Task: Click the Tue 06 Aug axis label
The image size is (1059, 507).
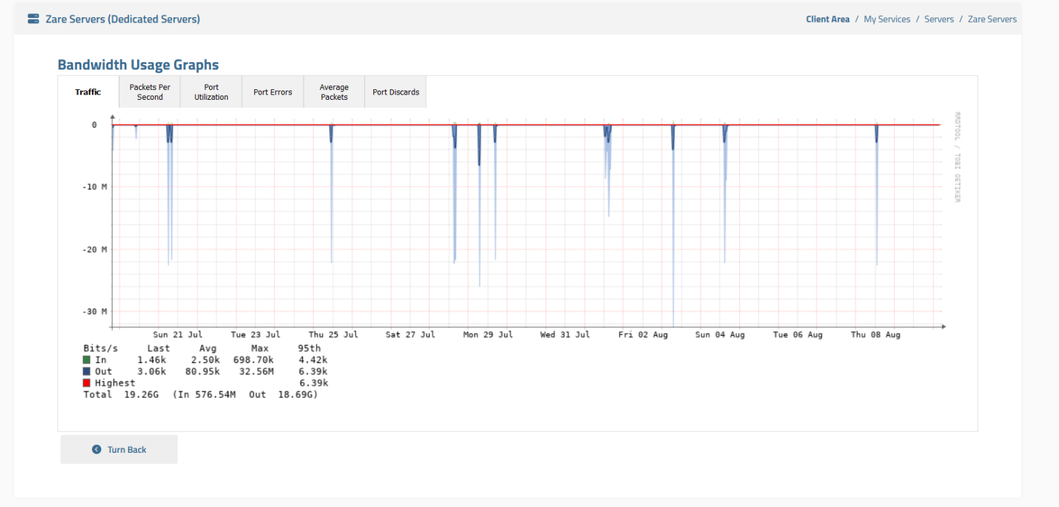Action: (798, 334)
